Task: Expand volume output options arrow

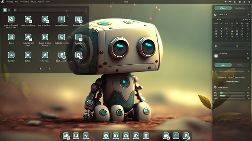Action: click(x=248, y=46)
